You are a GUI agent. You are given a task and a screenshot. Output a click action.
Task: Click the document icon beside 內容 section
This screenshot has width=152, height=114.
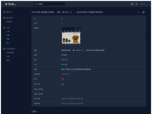coord(4,28)
